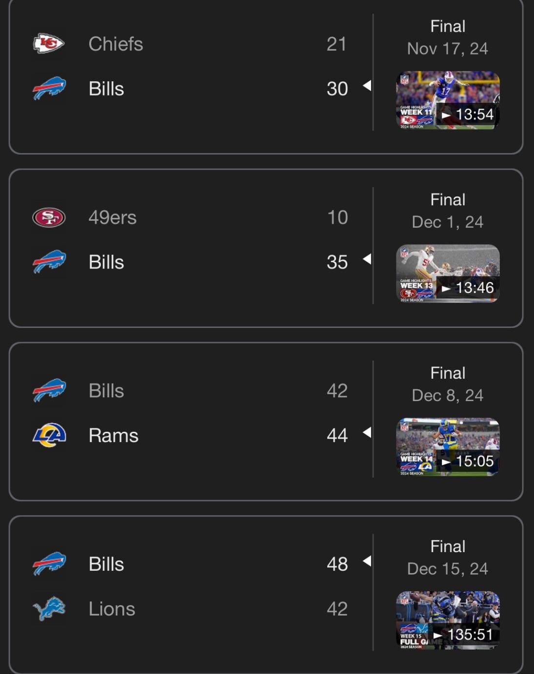The image size is (534, 674).
Task: Open the Lions team name link
Action: 112,609
